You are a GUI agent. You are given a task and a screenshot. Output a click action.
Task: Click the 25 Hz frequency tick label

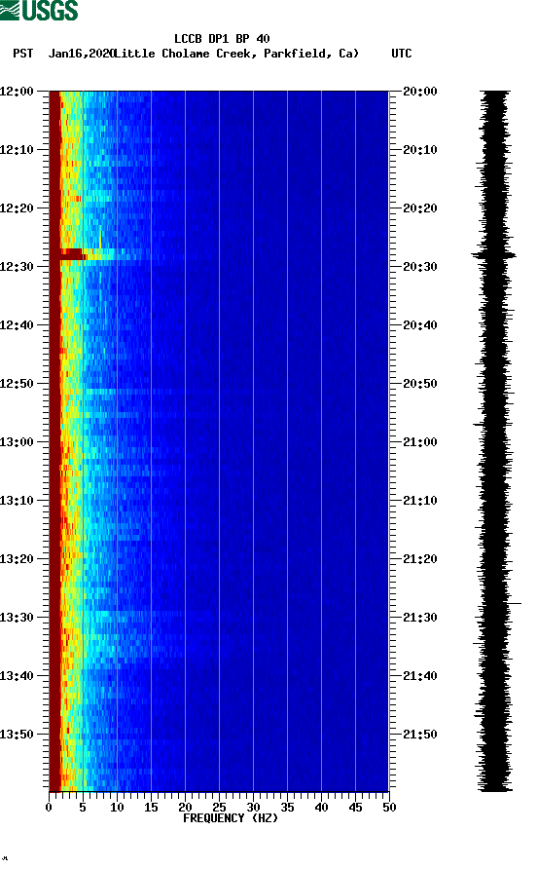pos(219,808)
